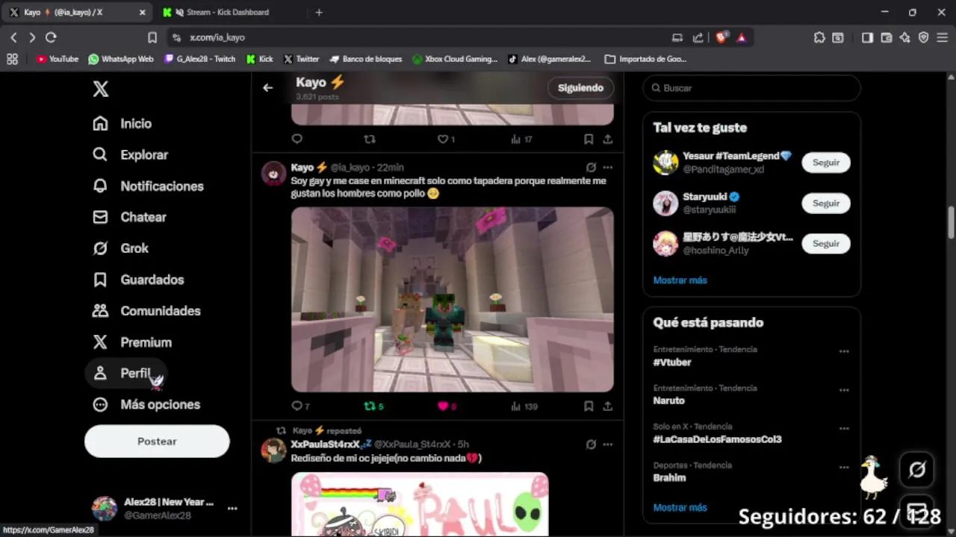Open Grok in the sidebar
The width and height of the screenshot is (956, 537).
(x=120, y=248)
